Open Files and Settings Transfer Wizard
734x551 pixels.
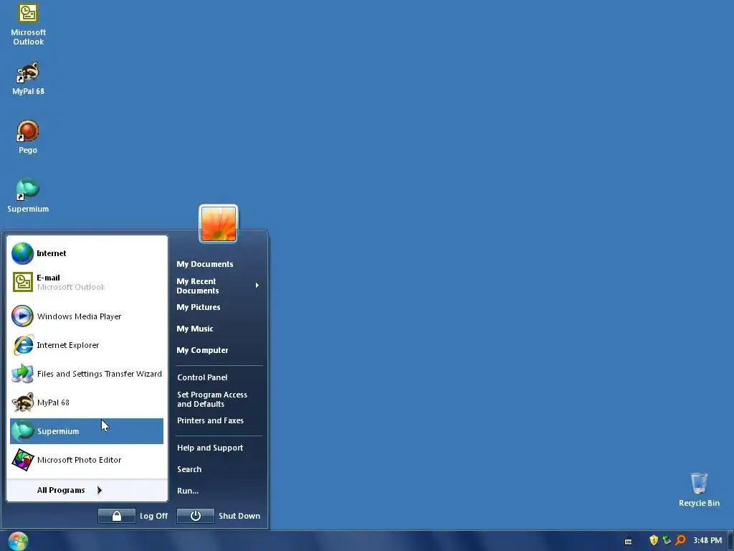[x=87, y=374]
